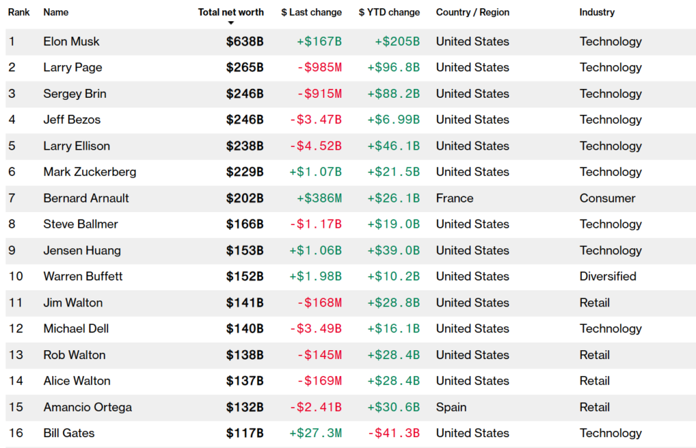Viewport: 696px width, 448px height.
Task: Click the sort arrow under Total net worth
Action: [230, 23]
